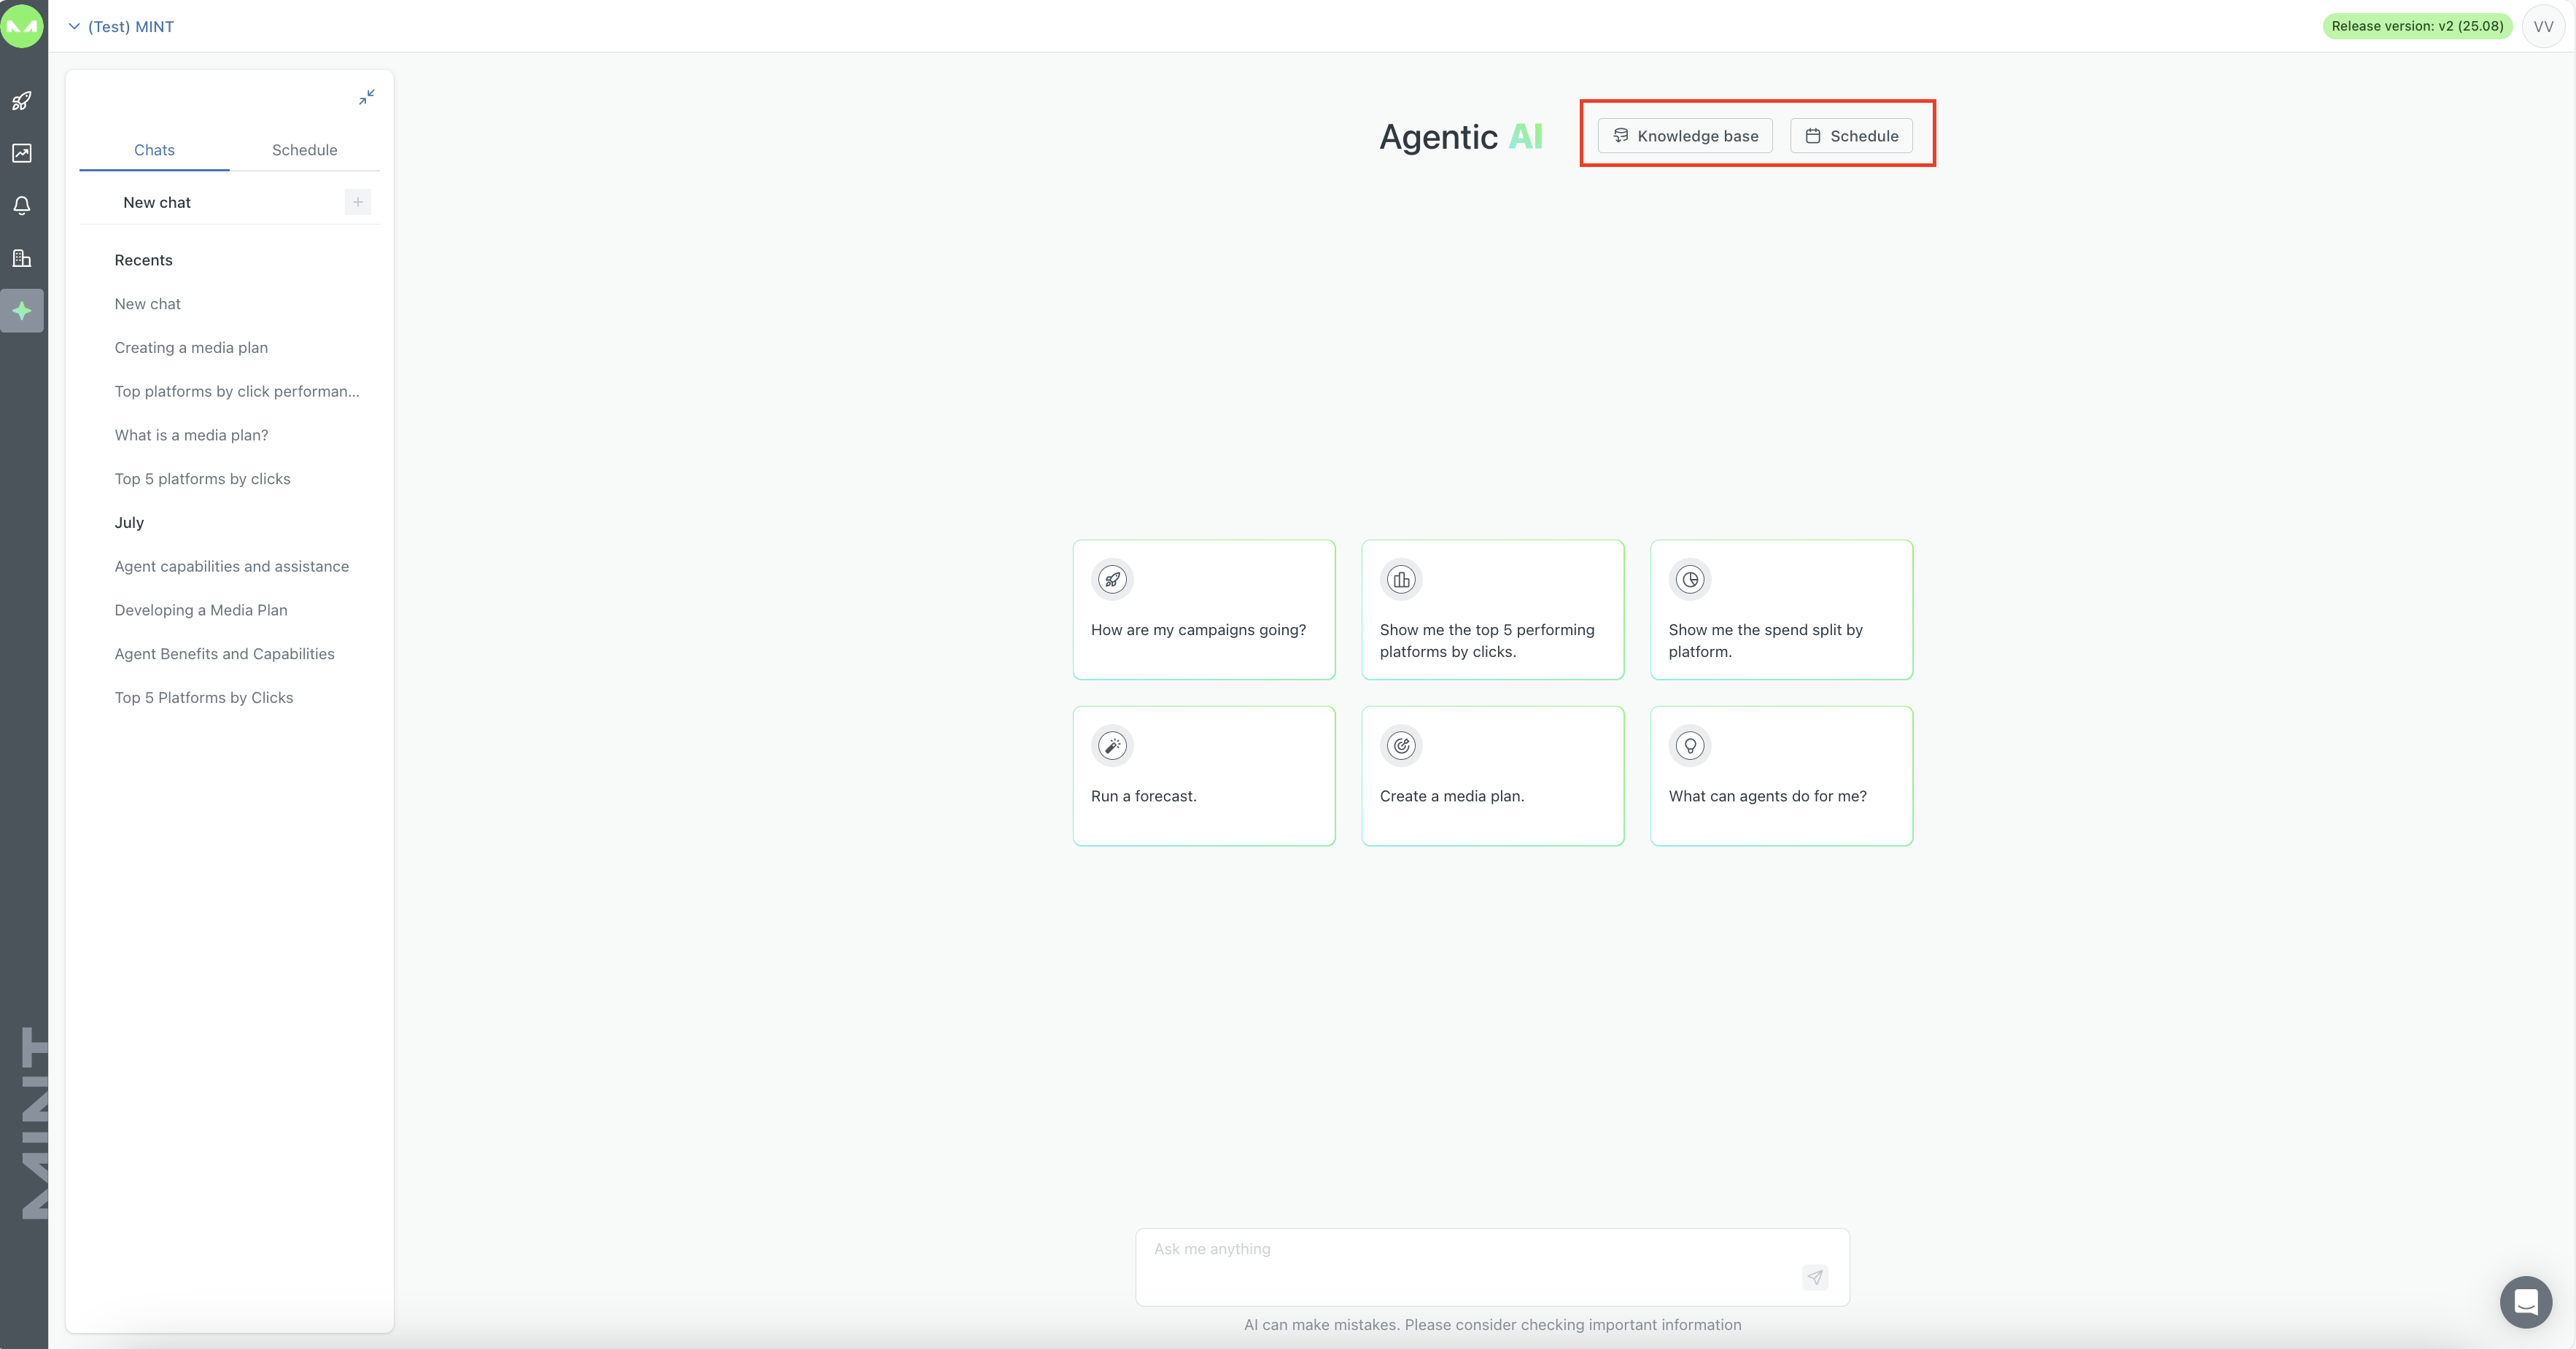The image size is (2576, 1349).
Task: Open the notifications bell icon
Action: pyautogui.click(x=22, y=206)
